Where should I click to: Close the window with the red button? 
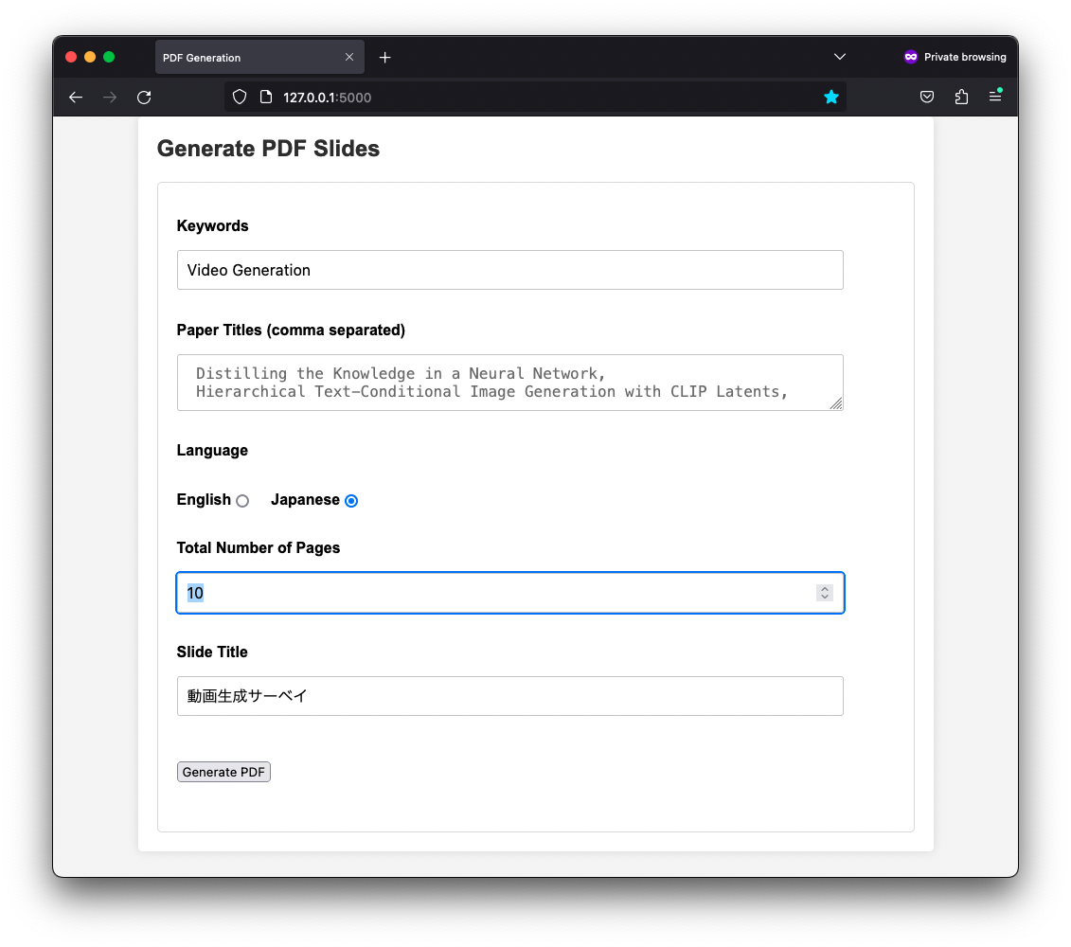click(x=70, y=57)
